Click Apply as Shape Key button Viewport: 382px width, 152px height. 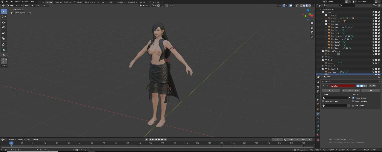pyautogui.click(x=351, y=90)
